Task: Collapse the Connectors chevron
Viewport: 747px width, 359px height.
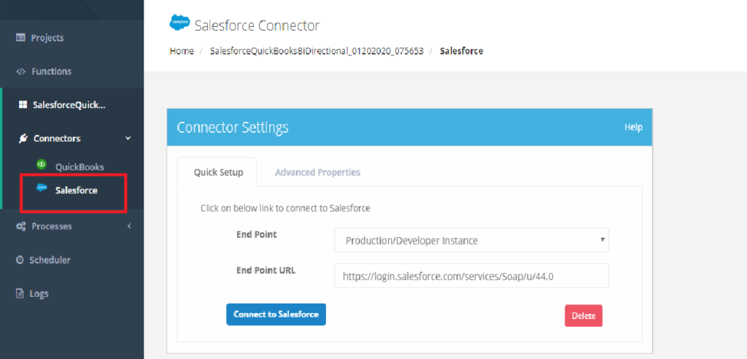Action: pyautogui.click(x=128, y=139)
